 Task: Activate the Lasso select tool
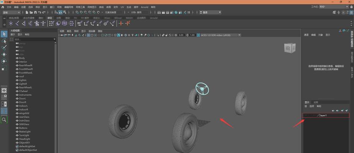4,41
